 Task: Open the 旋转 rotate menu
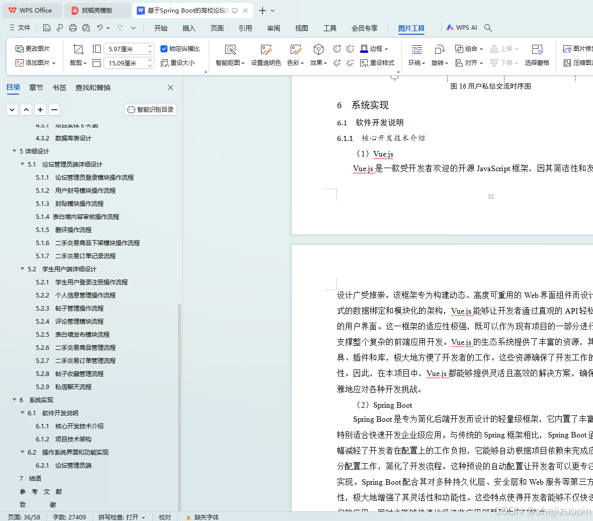tap(440, 56)
